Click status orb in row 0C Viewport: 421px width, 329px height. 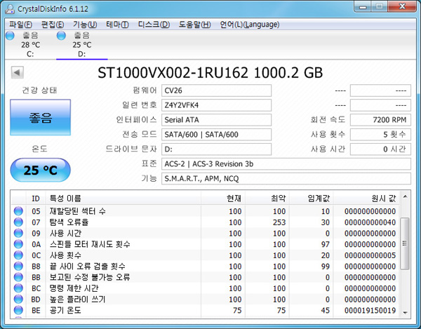click(18, 255)
